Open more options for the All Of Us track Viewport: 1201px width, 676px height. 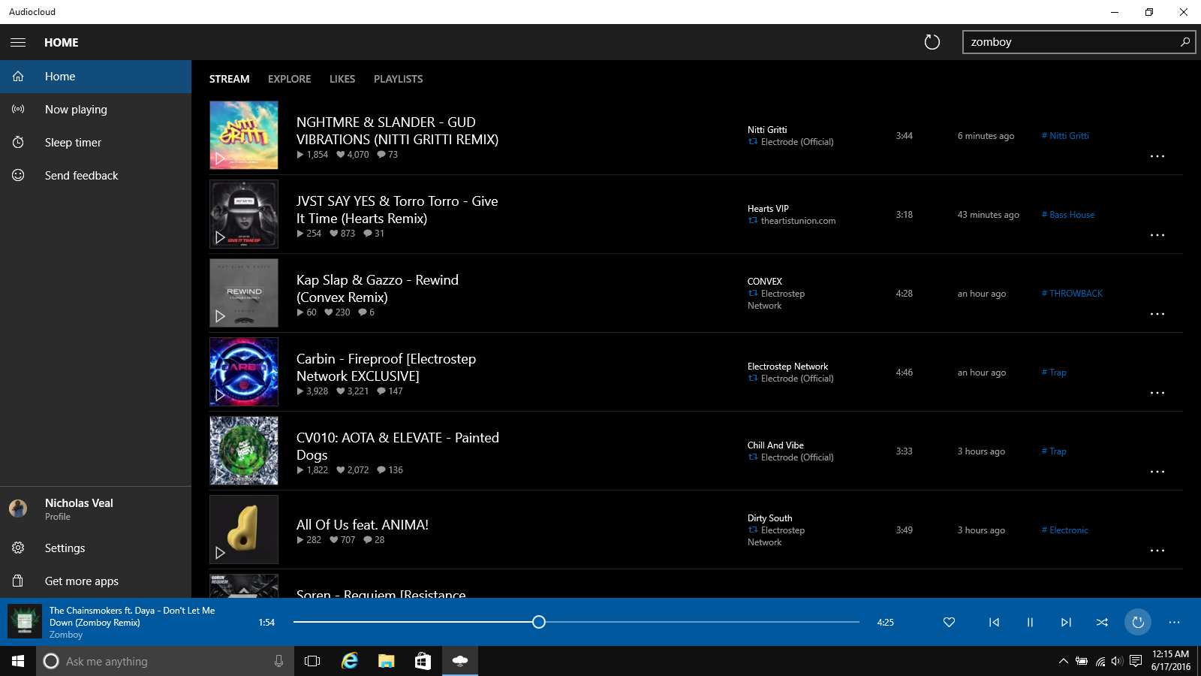[1157, 551]
